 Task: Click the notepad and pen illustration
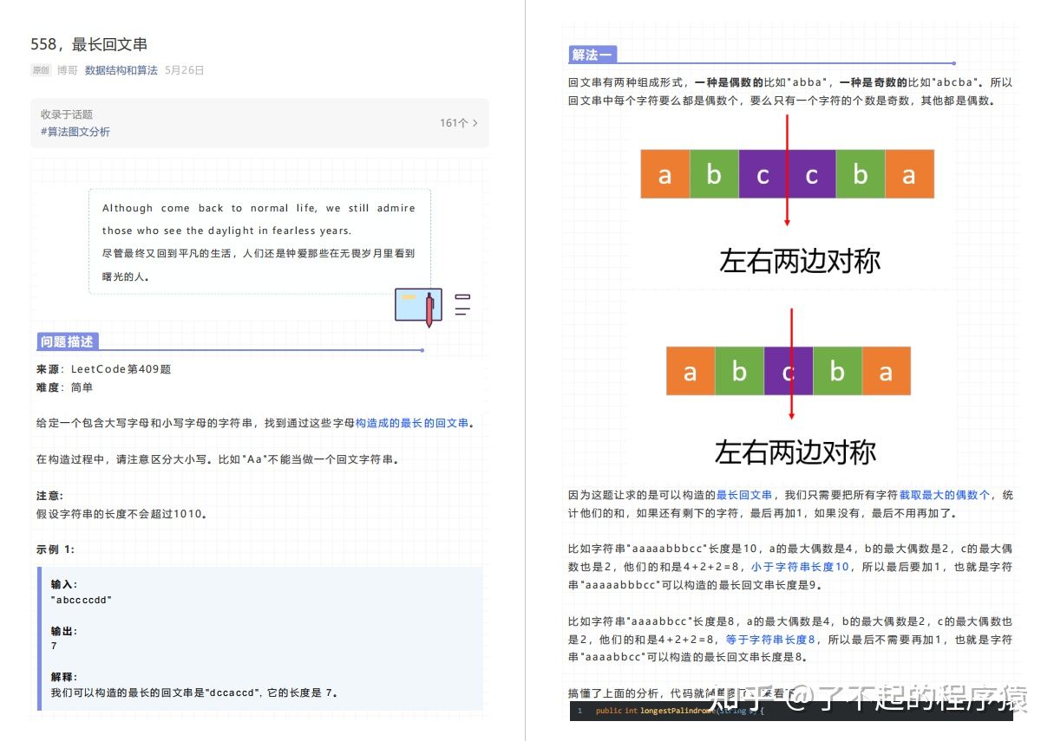419,307
